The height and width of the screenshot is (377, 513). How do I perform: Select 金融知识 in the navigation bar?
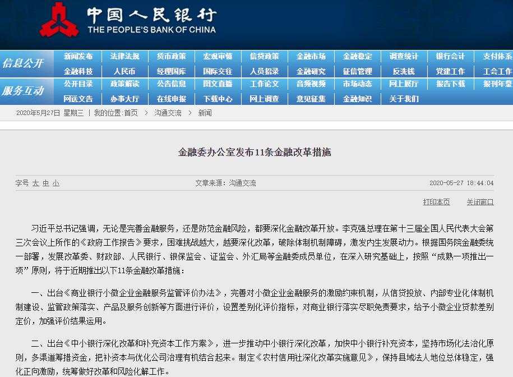point(357,99)
